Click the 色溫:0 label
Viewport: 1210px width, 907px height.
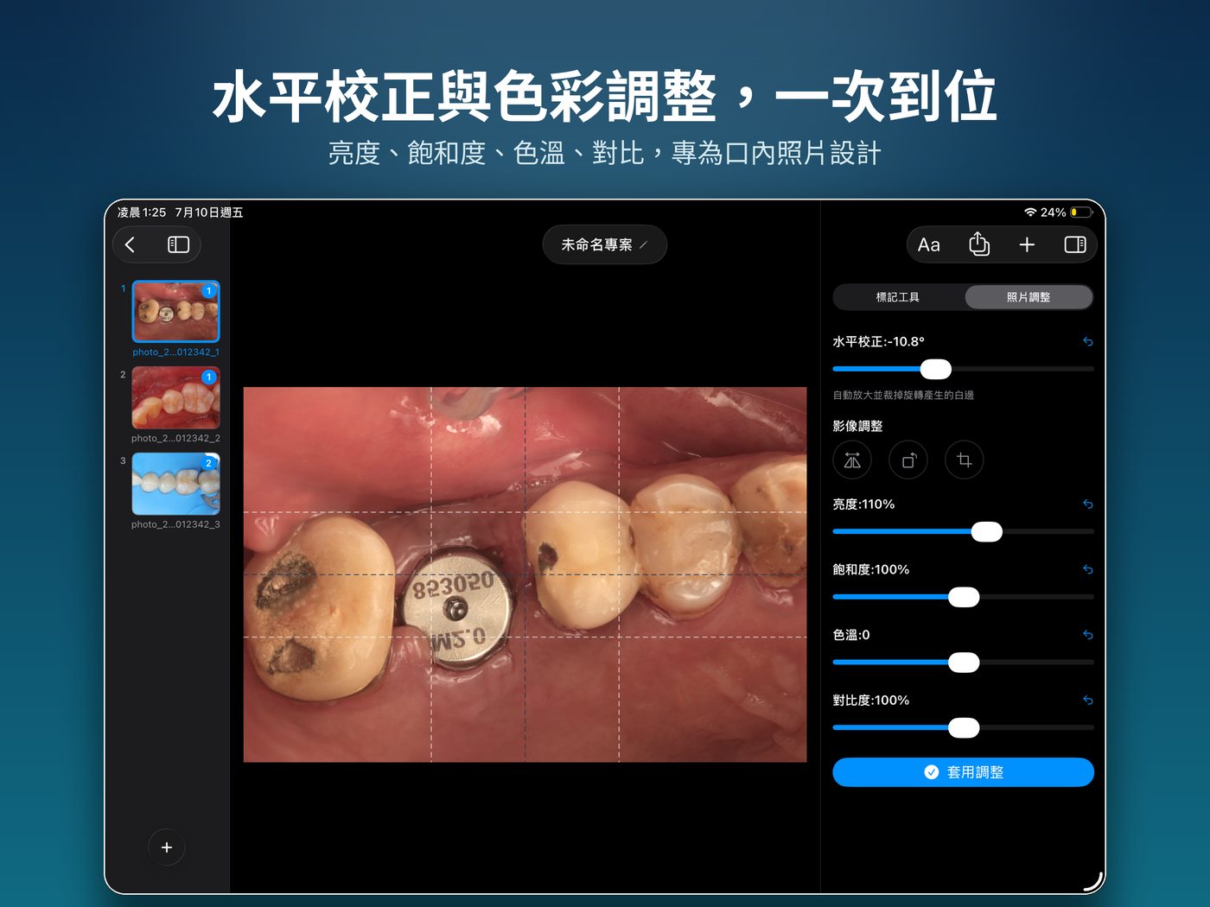851,635
